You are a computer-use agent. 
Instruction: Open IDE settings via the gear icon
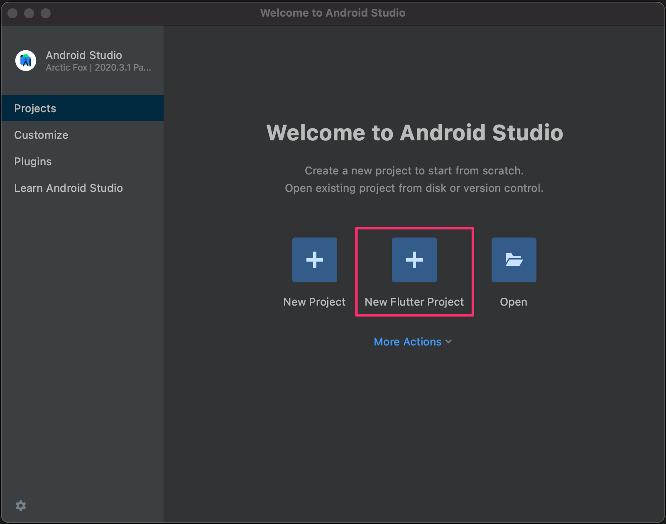(21, 506)
